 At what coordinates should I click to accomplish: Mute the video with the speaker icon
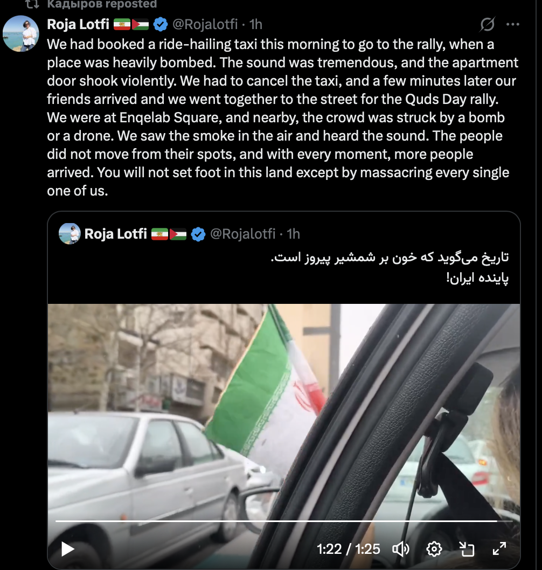coord(401,549)
